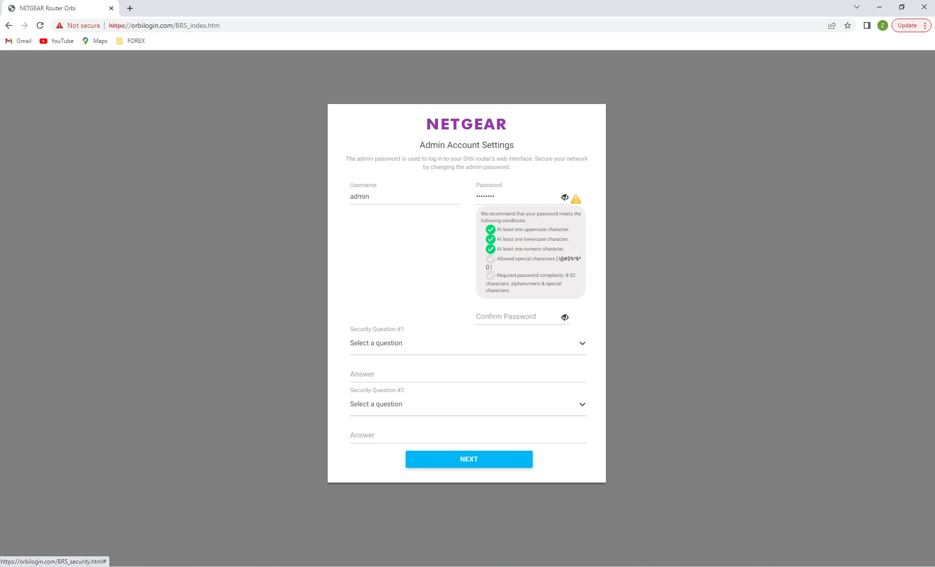Click the NEXT button
The width and height of the screenshot is (935, 567).
[469, 459]
